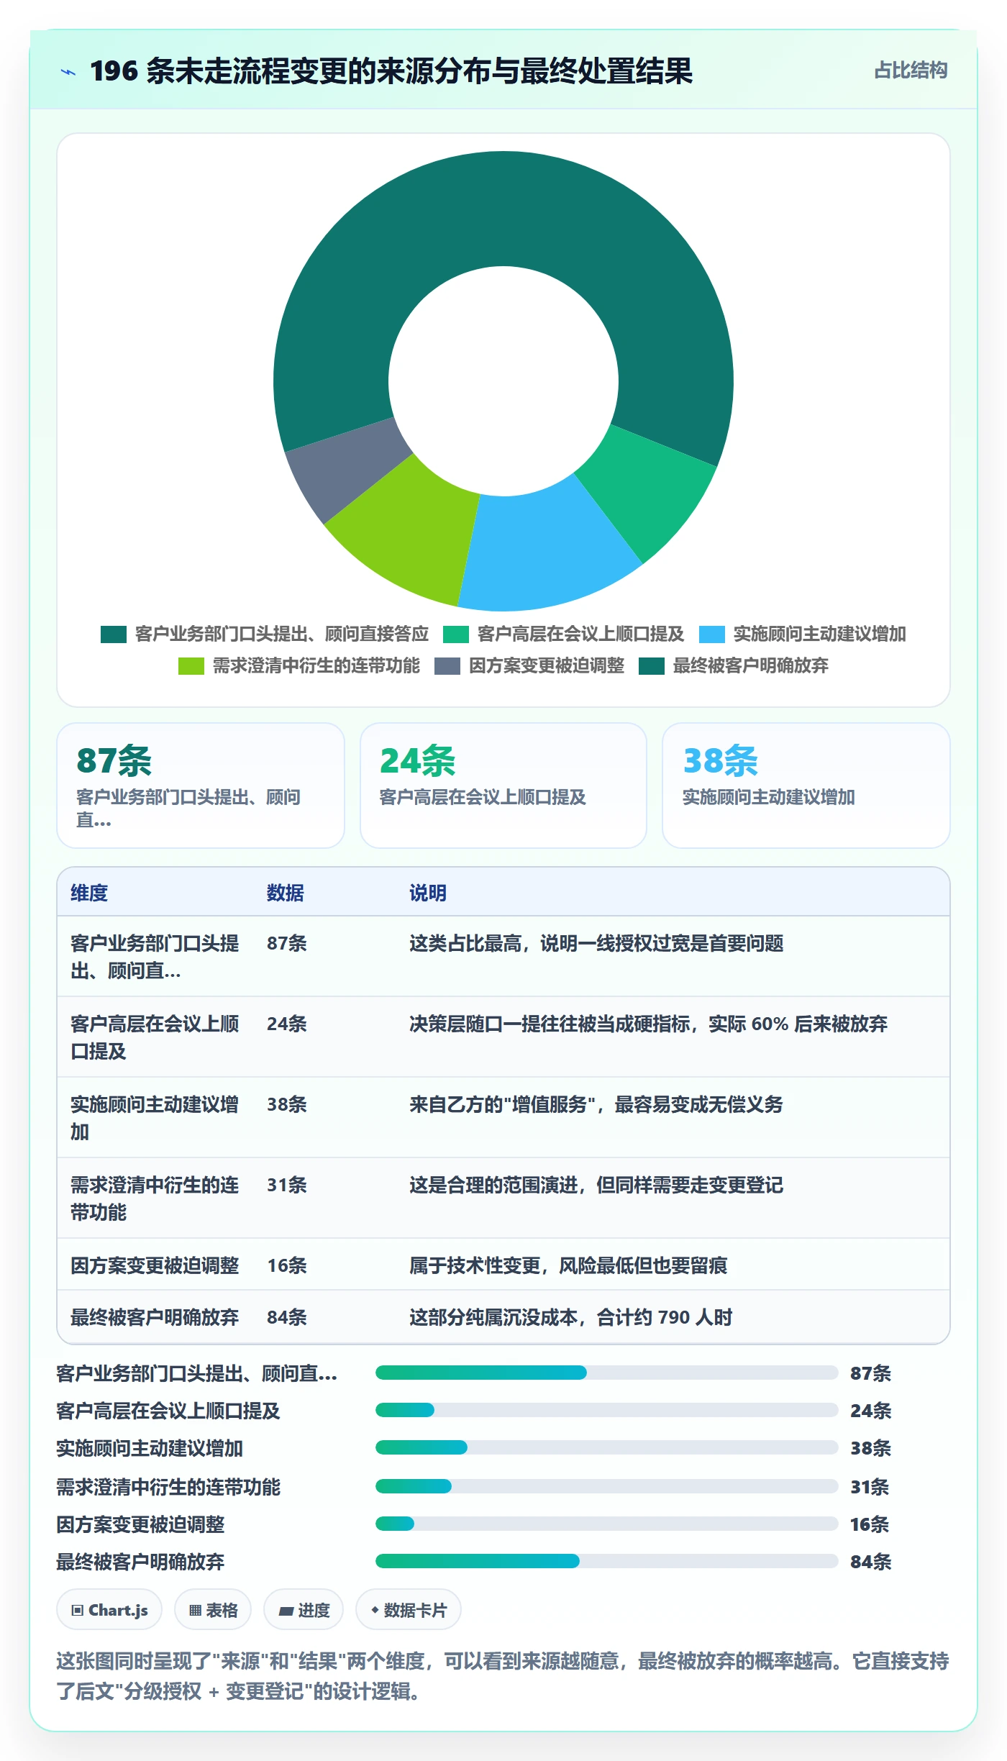Toggle legend swatch for 客户高层在会议上顺口提及
The width and height of the screenshot is (1007, 1761).
(456, 634)
